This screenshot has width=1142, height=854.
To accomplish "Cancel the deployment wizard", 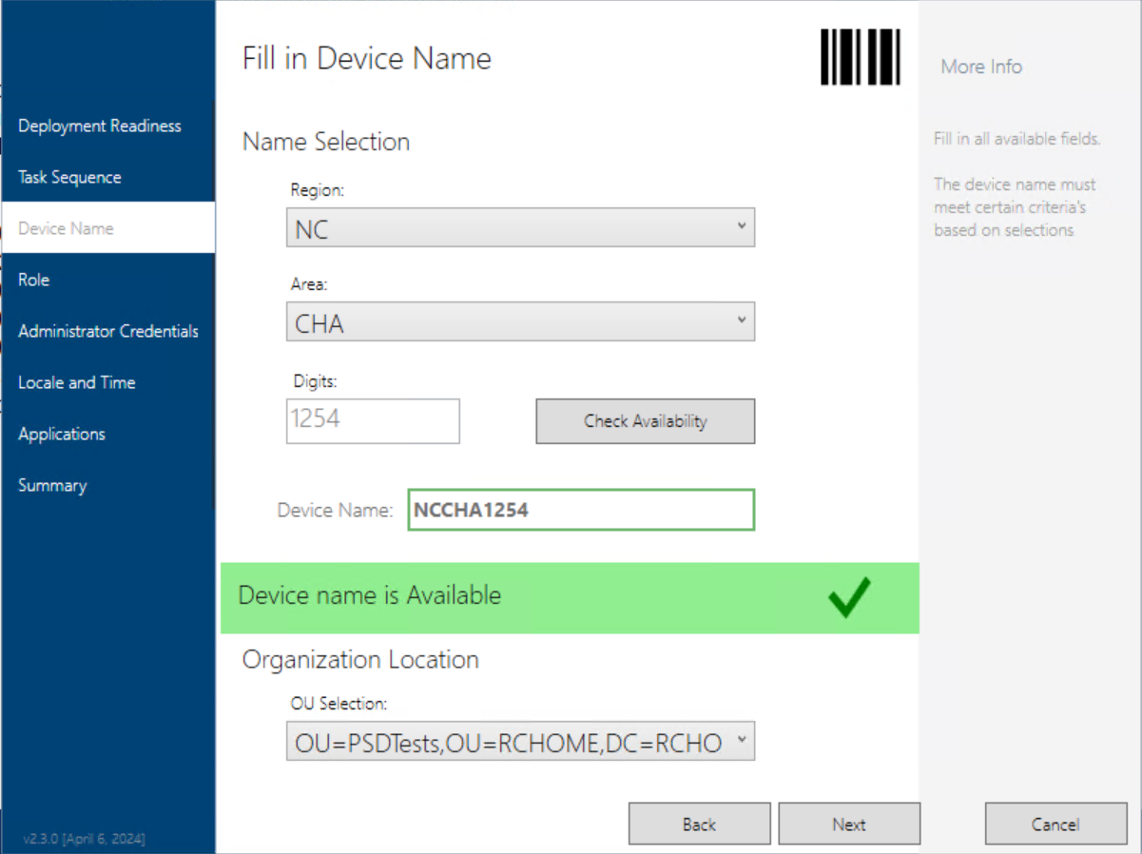I will [1055, 824].
